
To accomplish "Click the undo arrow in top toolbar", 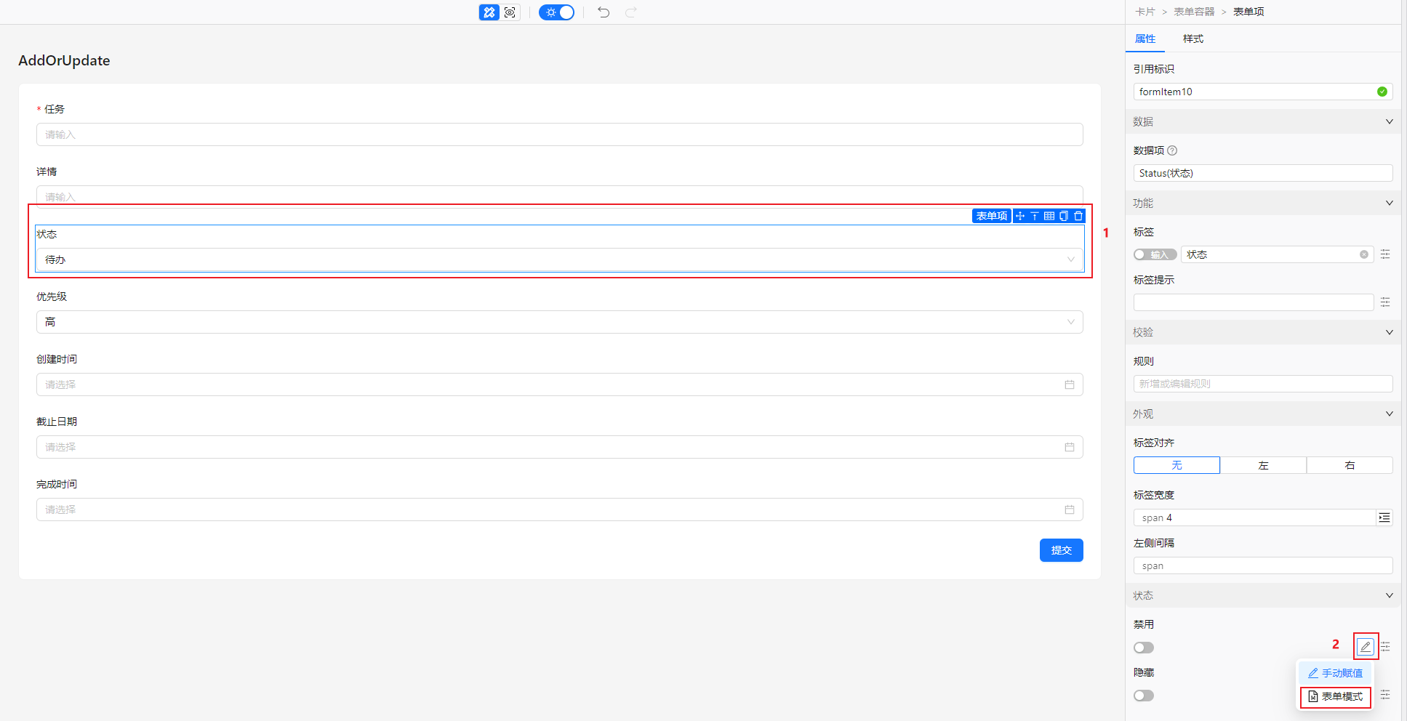I will (604, 12).
